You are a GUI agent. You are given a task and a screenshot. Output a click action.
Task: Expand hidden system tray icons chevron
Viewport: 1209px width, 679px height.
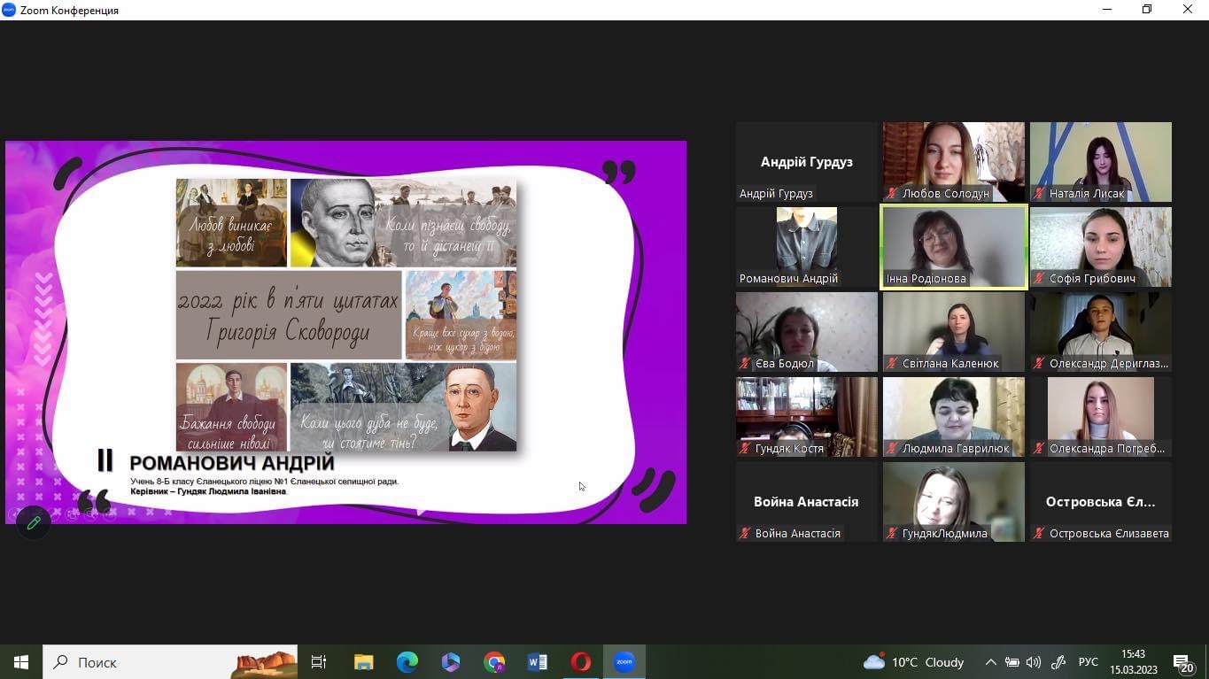pyautogui.click(x=990, y=662)
